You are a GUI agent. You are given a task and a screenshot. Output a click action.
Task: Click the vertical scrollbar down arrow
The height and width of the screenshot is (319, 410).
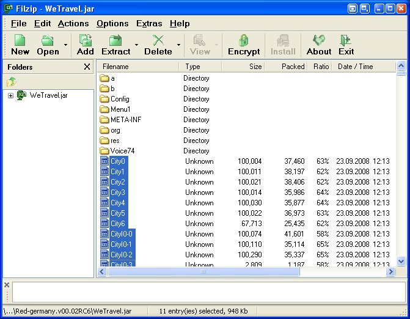click(401, 261)
